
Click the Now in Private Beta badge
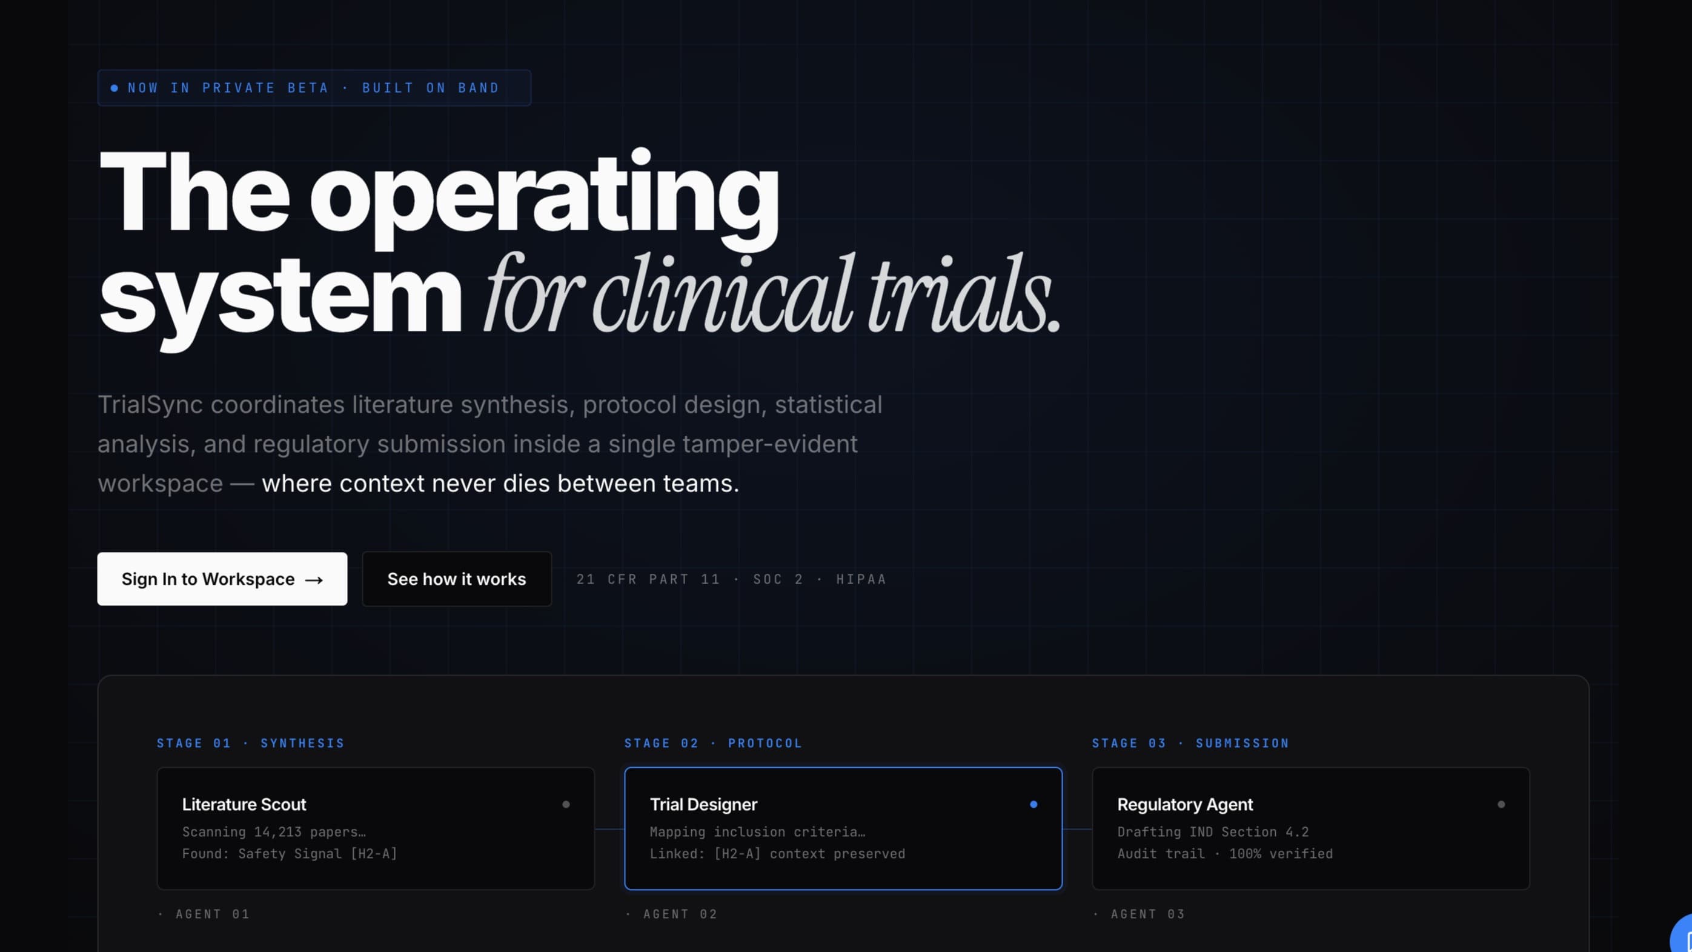[314, 88]
